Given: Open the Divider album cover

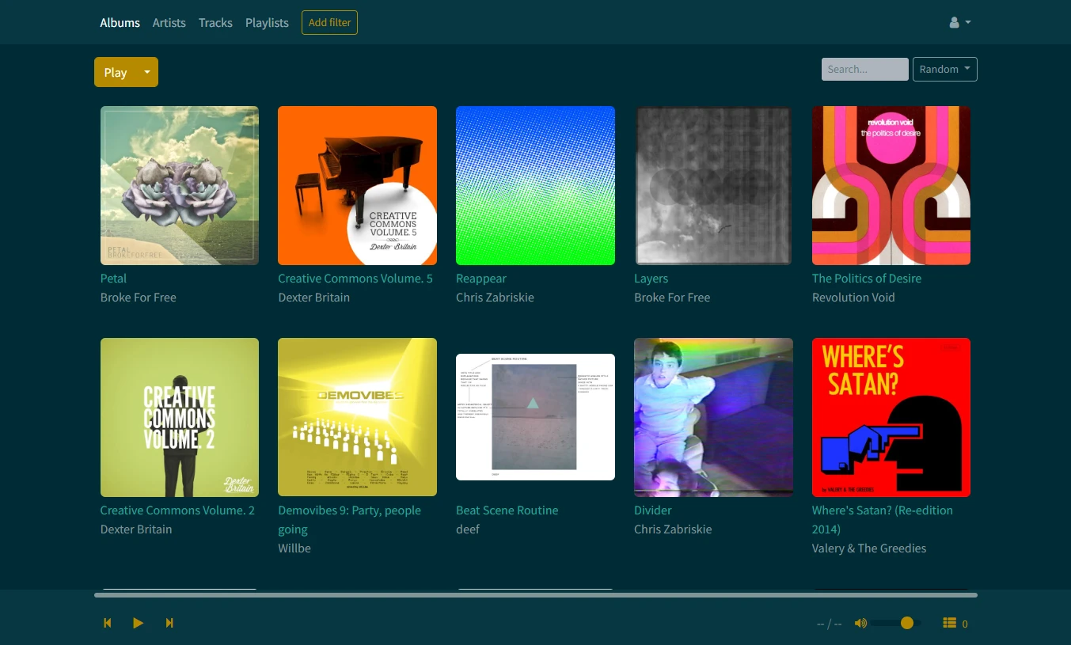Looking at the screenshot, I should click(x=713, y=417).
